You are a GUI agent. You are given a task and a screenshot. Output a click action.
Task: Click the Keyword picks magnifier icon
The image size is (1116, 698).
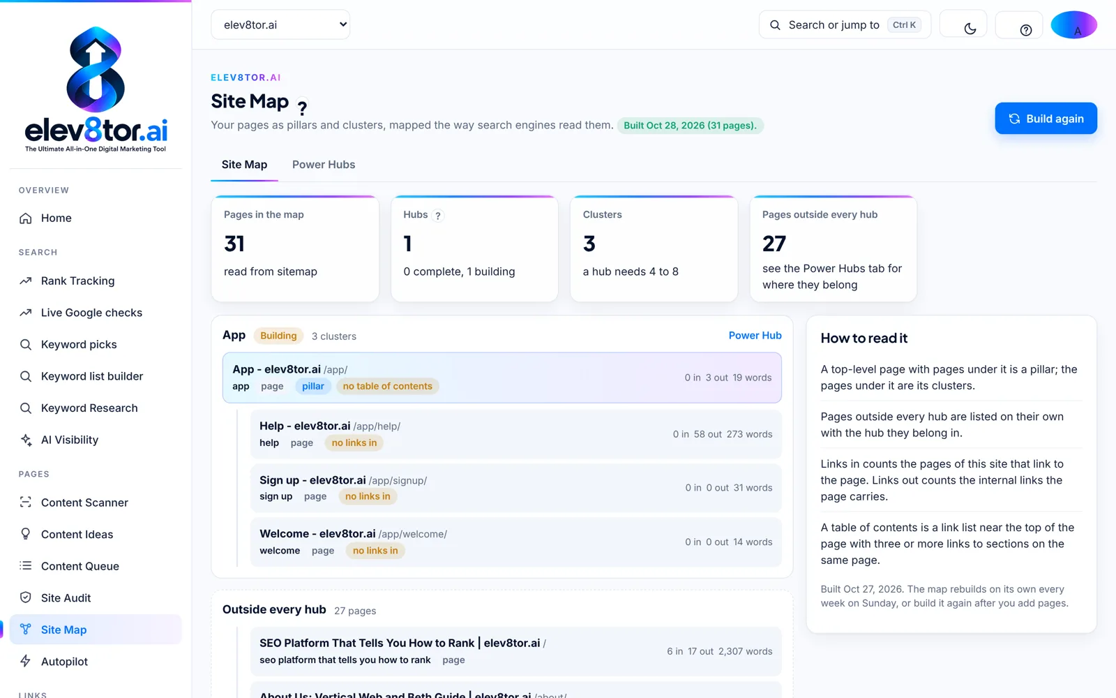click(26, 345)
